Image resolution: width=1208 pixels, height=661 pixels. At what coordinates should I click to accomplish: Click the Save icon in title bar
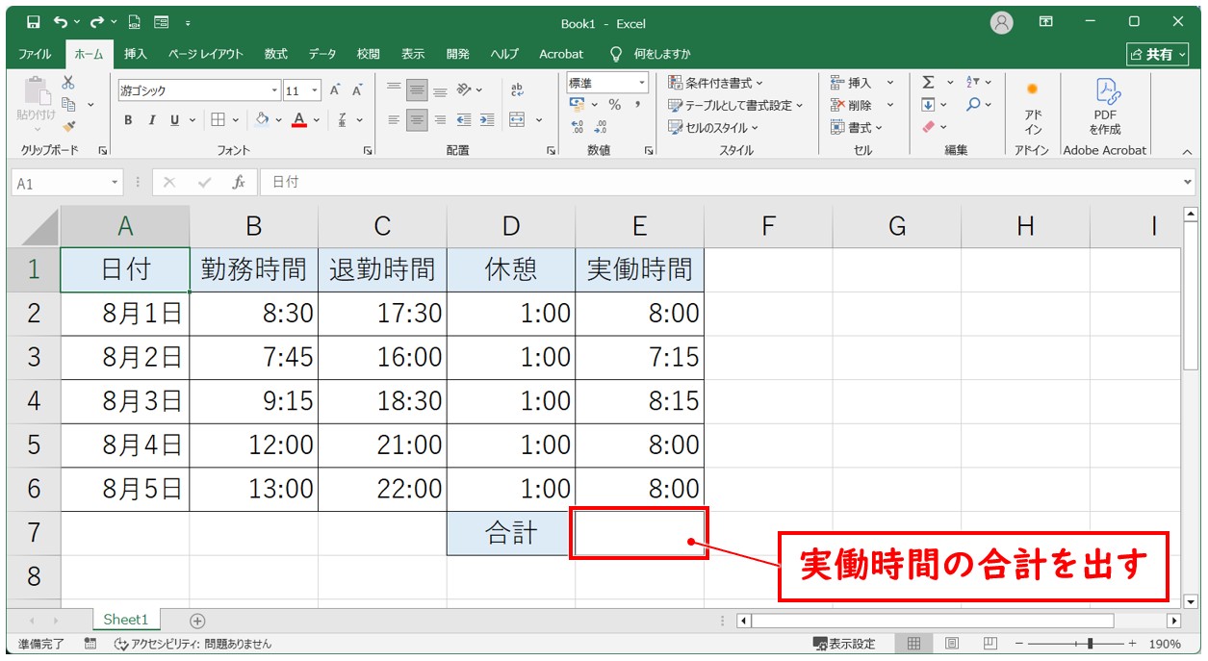tap(34, 22)
